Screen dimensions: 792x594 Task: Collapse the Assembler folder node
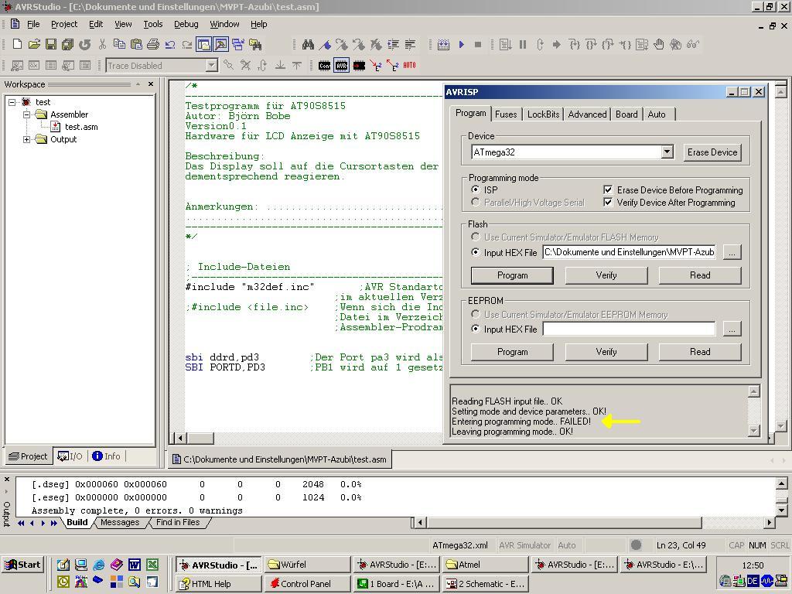point(27,115)
